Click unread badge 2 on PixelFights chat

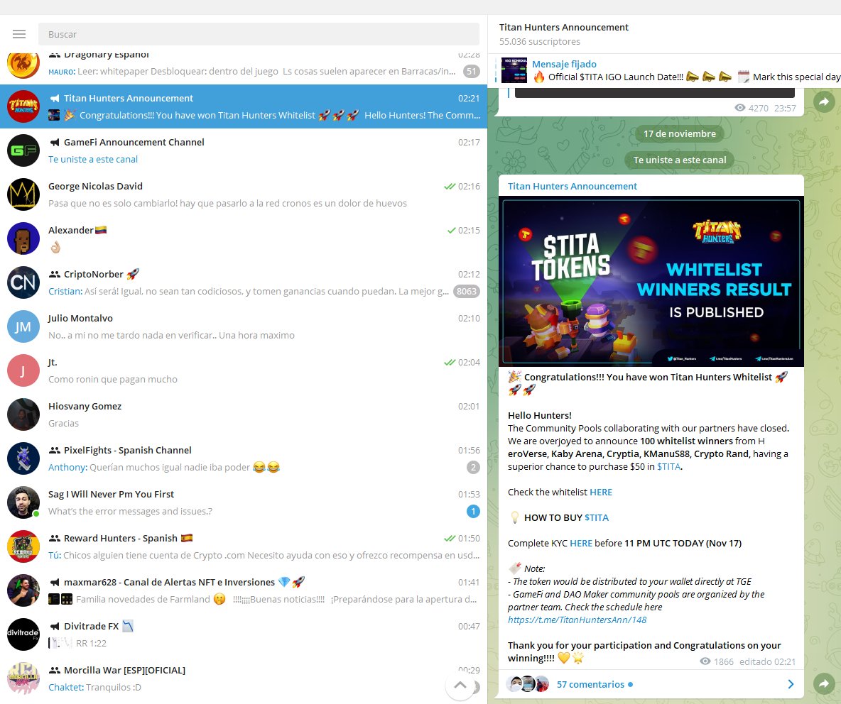click(473, 467)
